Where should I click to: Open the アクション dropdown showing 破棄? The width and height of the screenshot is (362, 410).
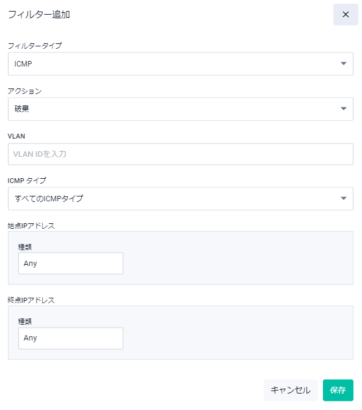[181, 109]
